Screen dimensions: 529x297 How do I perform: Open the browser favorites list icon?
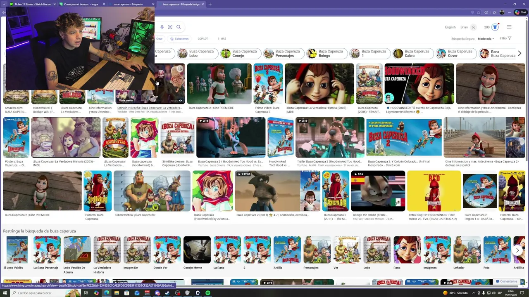[x=493, y=12]
